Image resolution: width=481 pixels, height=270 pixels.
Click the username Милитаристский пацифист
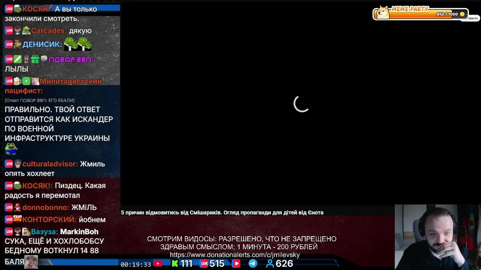coord(53,86)
